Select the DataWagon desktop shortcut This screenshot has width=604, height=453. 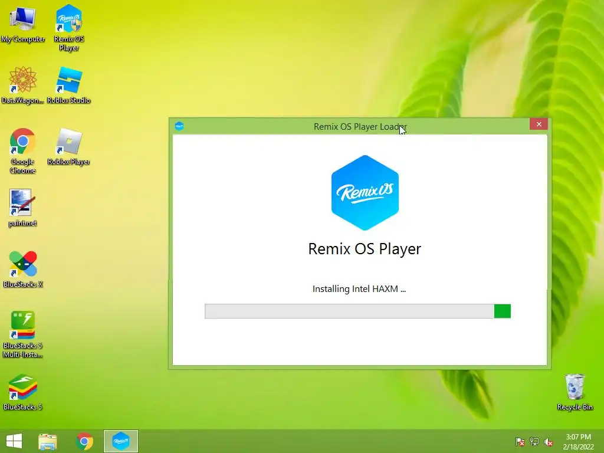[x=23, y=85]
